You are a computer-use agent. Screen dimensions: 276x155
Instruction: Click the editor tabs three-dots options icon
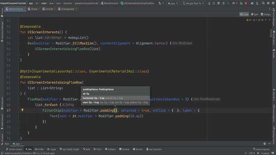(x=270, y=9)
